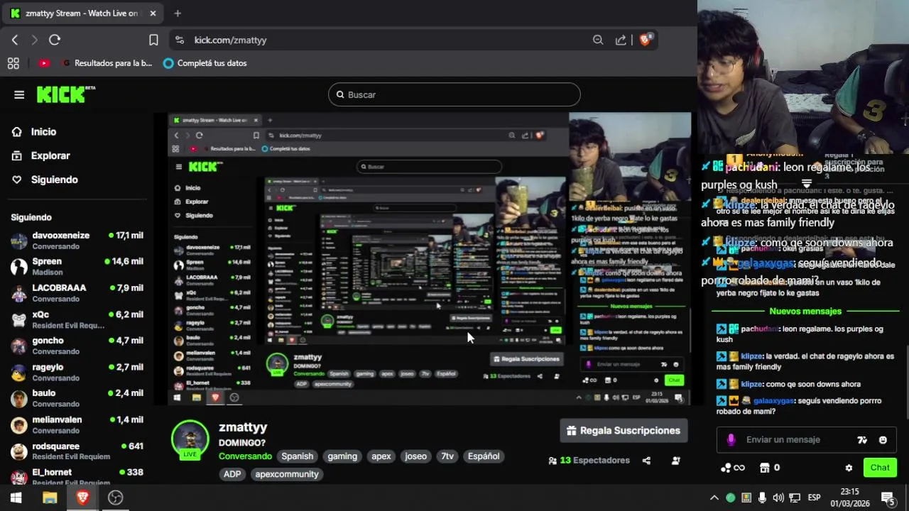Image resolution: width=909 pixels, height=511 pixels.
Task: Select the Spanish tag
Action: (x=297, y=456)
